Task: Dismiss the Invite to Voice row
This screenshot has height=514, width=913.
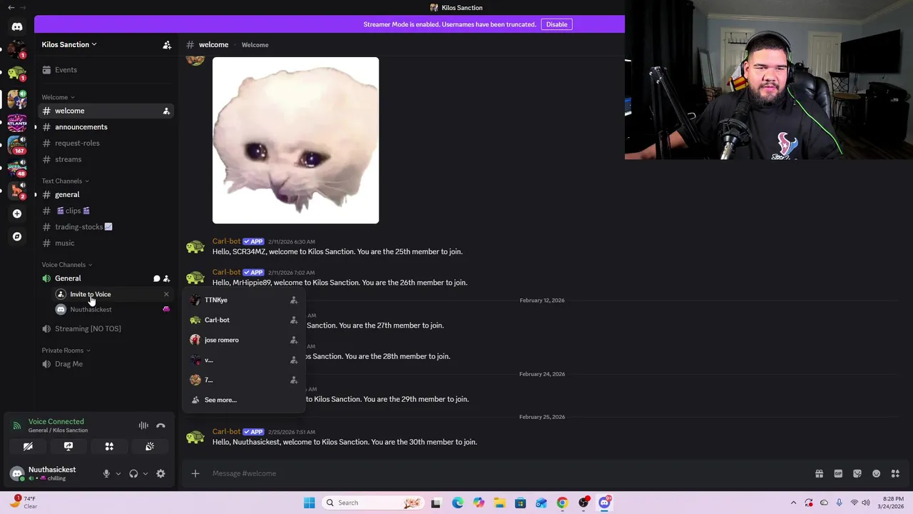Action: 166,294
